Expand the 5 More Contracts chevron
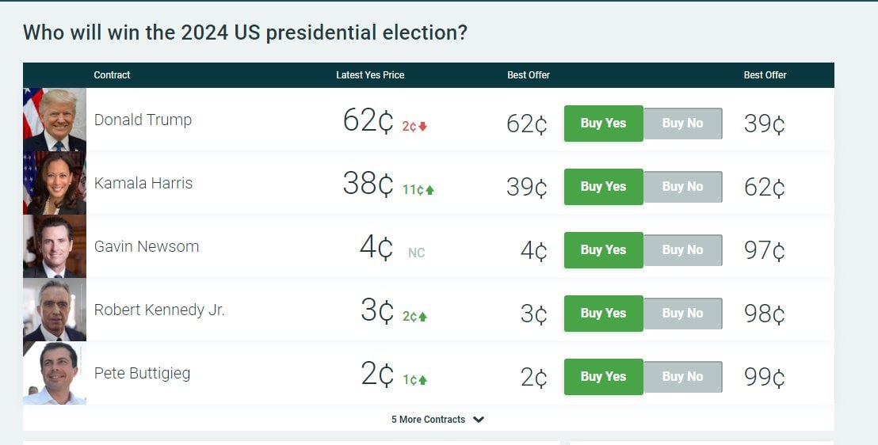 coord(479,420)
